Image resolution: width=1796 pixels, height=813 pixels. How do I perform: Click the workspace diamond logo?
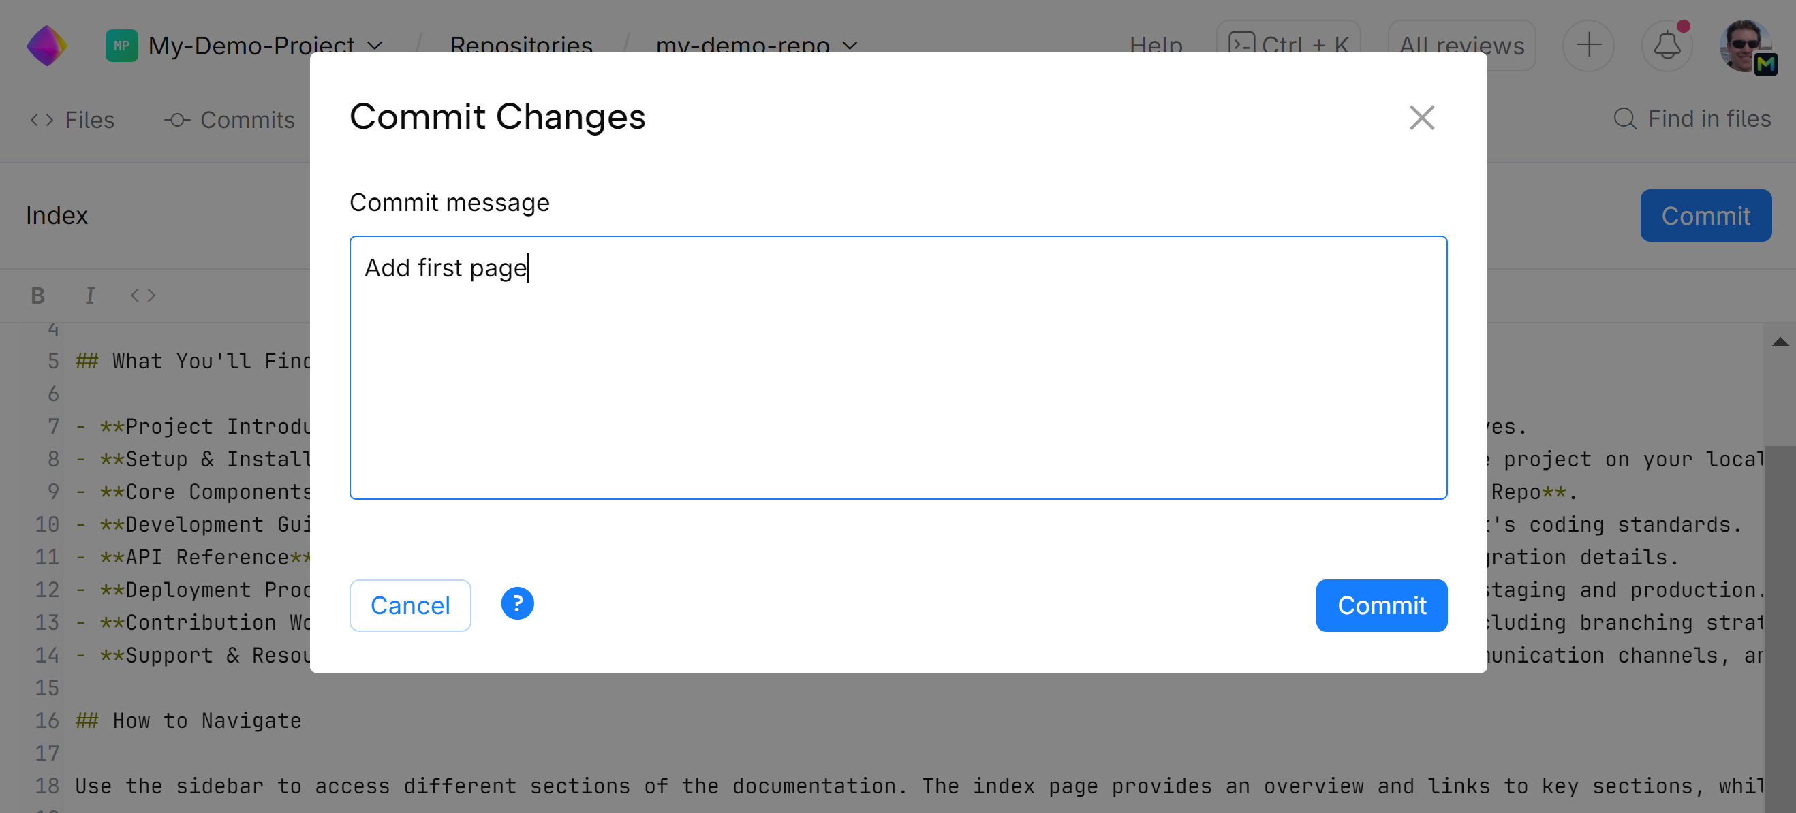46,46
